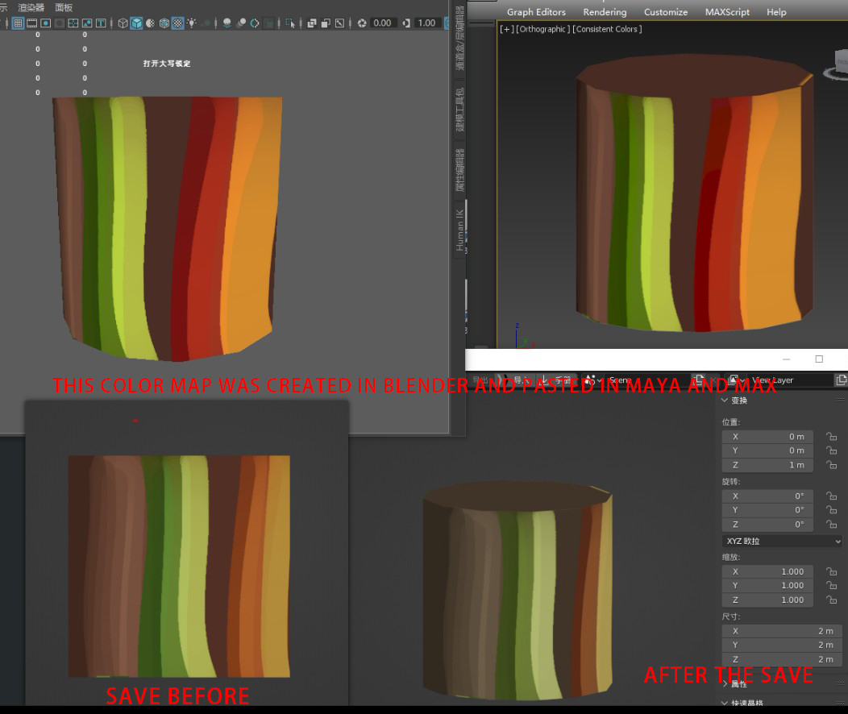This screenshot has width=848, height=714.
Task: Toggle the safe action icon in Maya toolbar
Action: 86,23
